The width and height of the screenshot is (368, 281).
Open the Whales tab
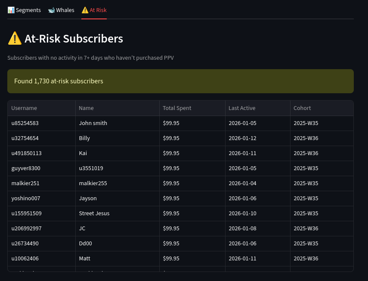click(61, 10)
